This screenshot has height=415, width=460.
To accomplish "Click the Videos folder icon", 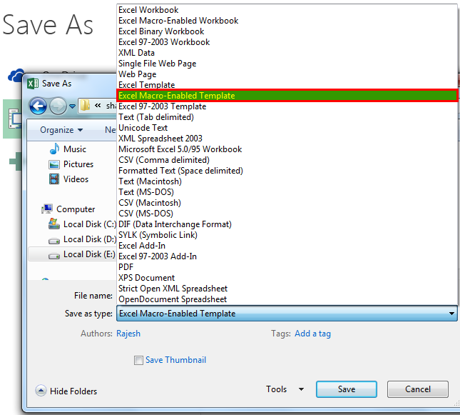I will click(x=54, y=179).
